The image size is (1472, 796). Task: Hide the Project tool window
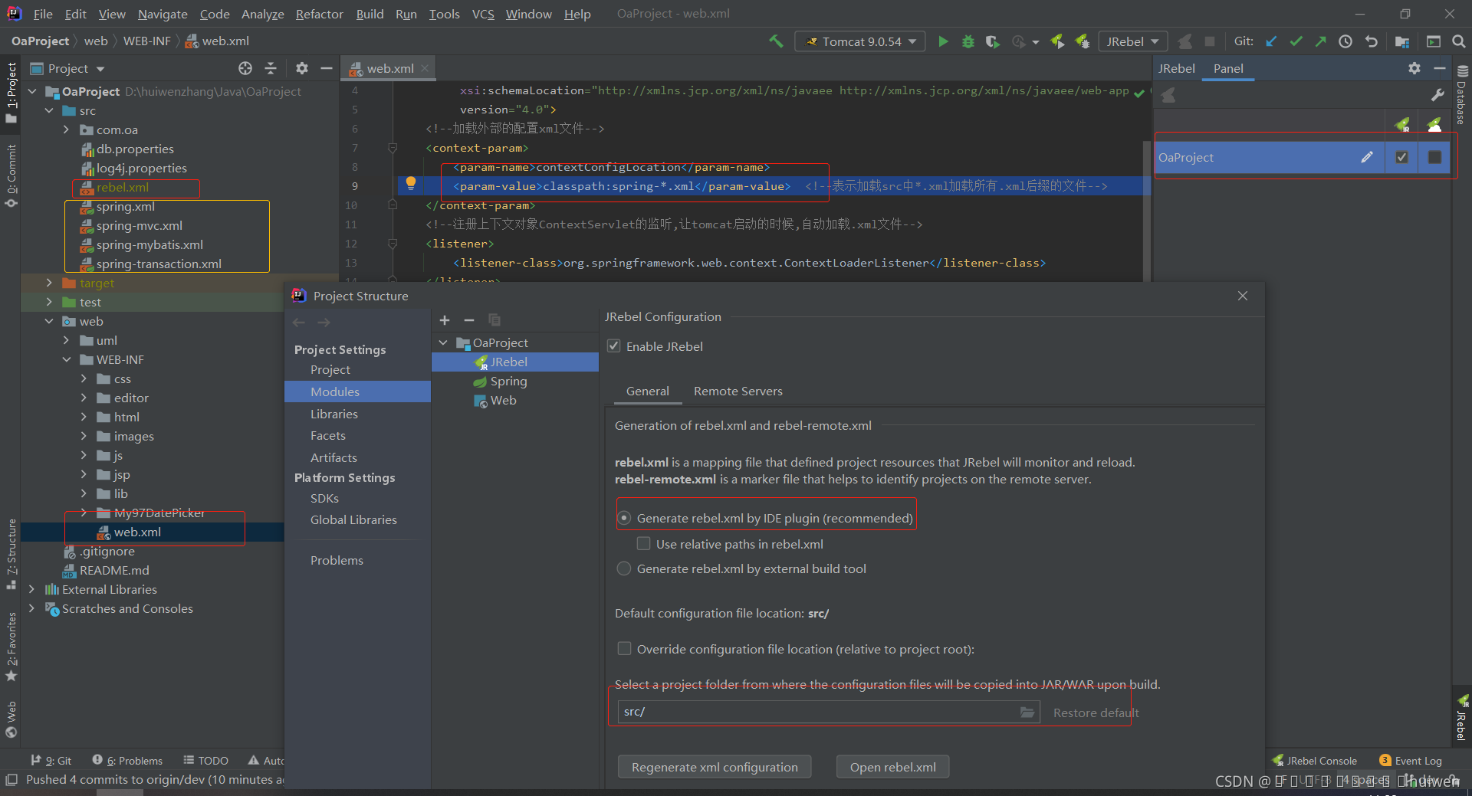click(x=327, y=68)
